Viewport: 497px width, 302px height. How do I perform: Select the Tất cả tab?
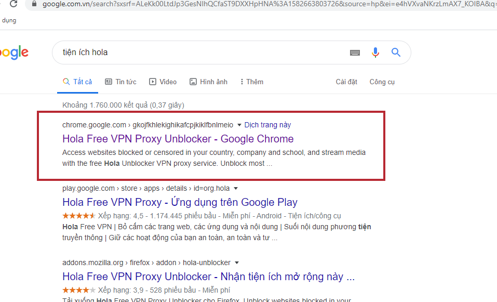(x=78, y=82)
